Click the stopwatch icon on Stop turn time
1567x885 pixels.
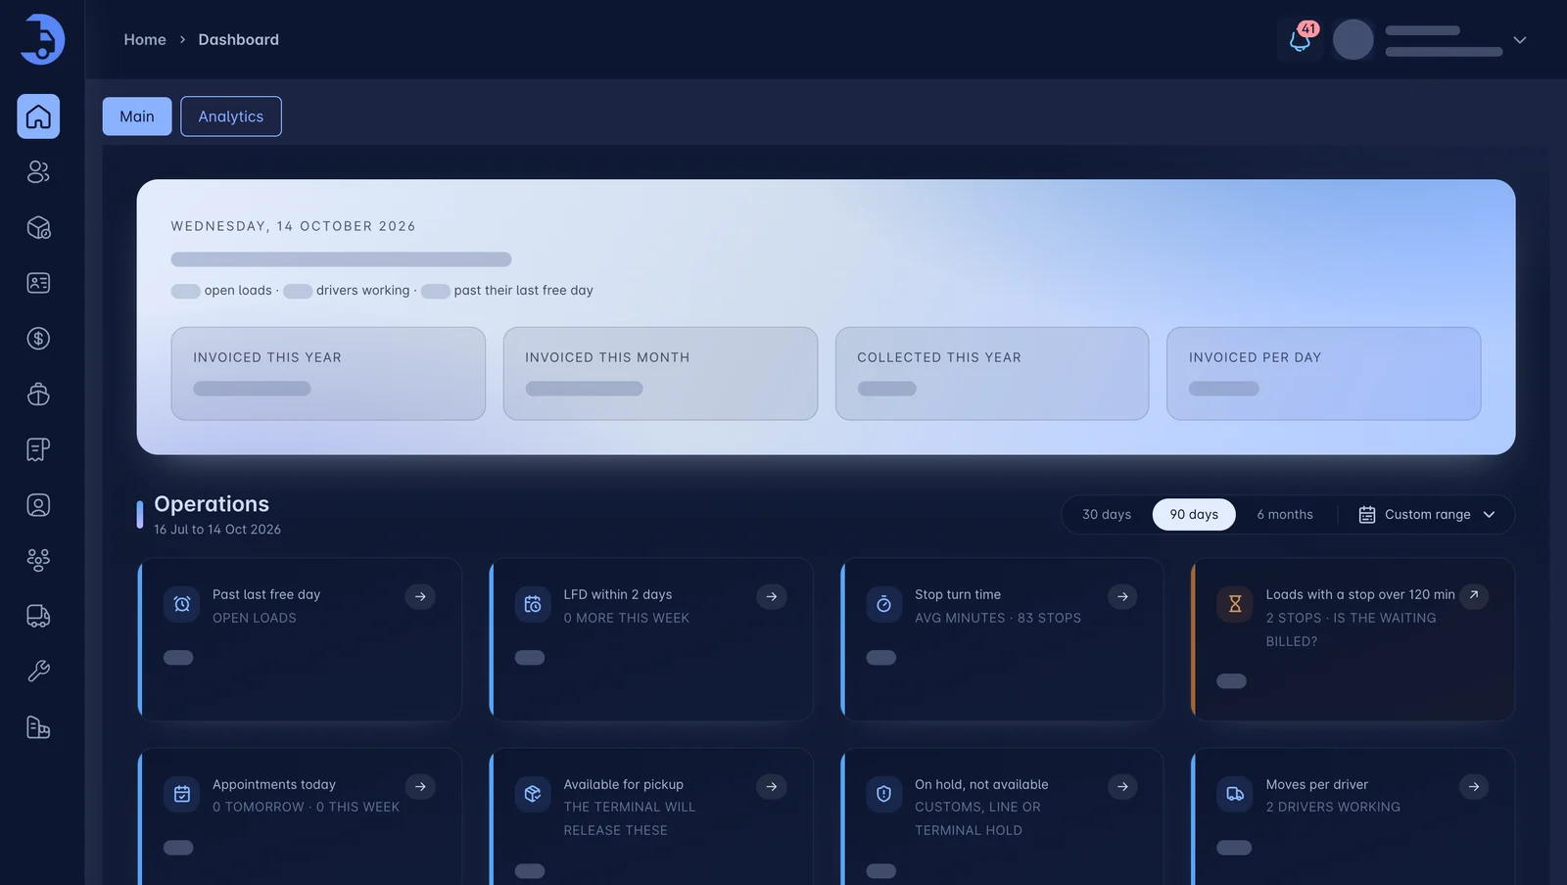pos(883,605)
